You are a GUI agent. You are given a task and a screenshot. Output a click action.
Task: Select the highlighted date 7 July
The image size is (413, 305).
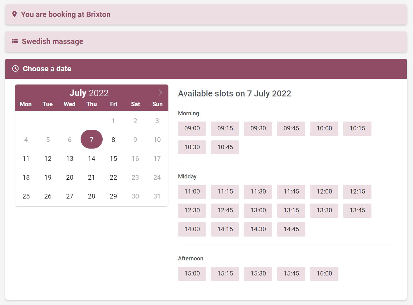coord(92,139)
